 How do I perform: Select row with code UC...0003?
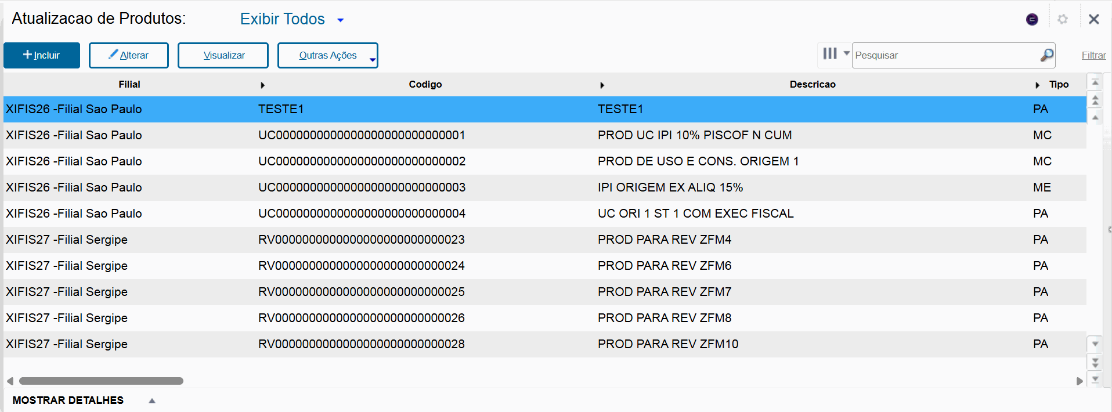tap(362, 187)
